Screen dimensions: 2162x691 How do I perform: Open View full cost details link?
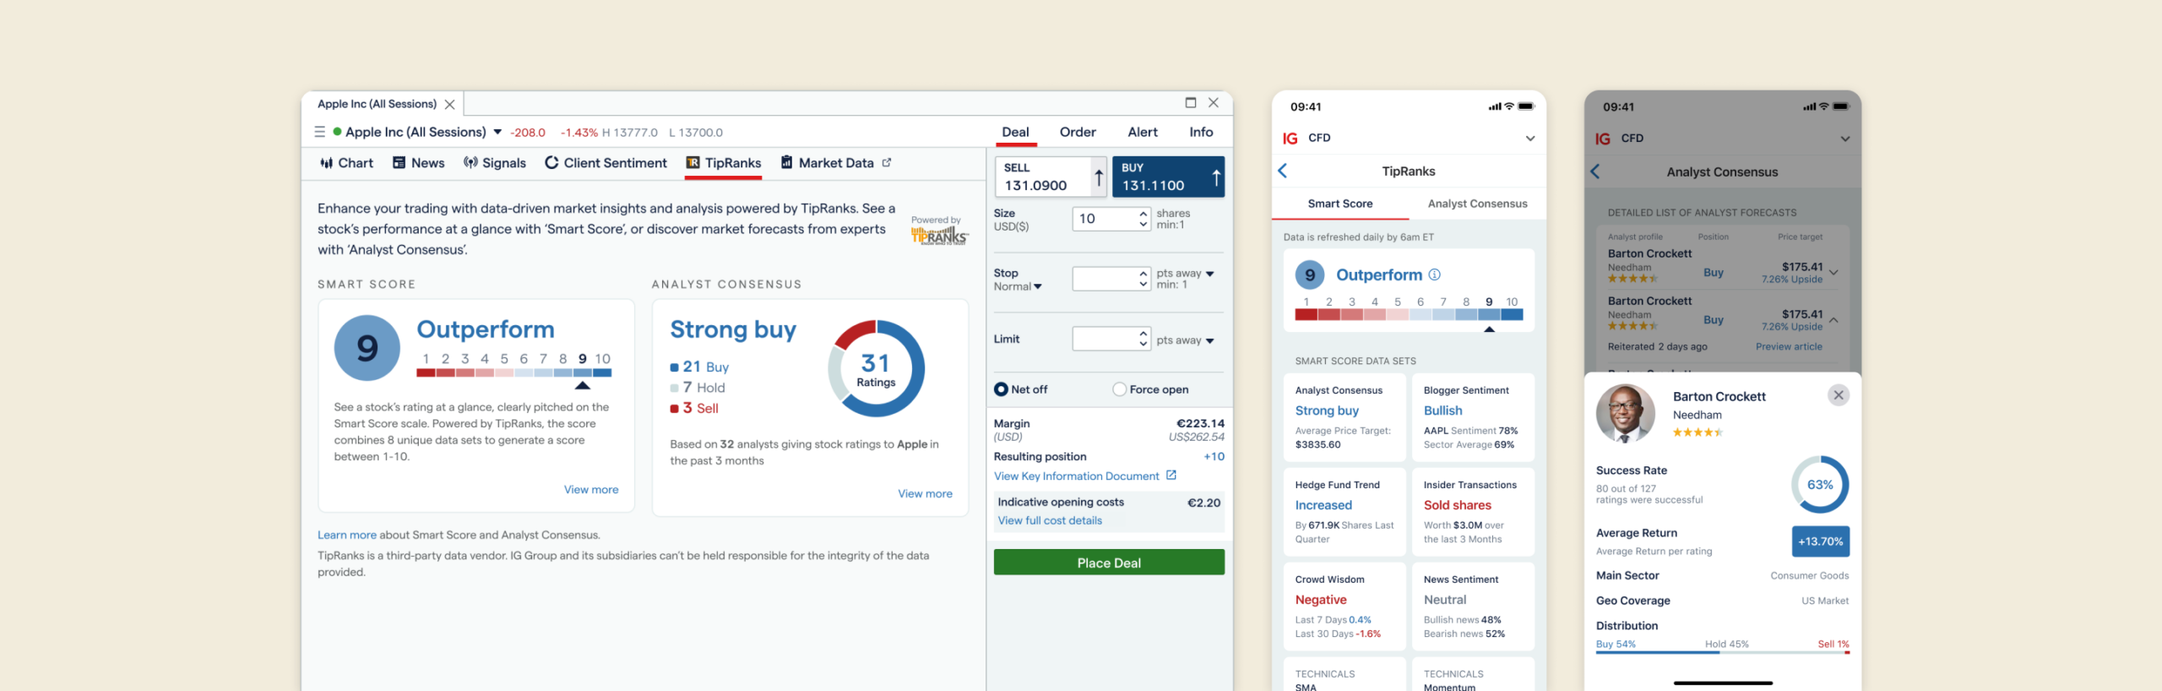1050,520
